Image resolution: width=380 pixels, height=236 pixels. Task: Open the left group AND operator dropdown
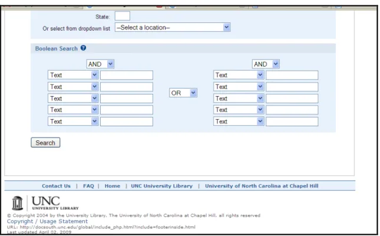100,64
